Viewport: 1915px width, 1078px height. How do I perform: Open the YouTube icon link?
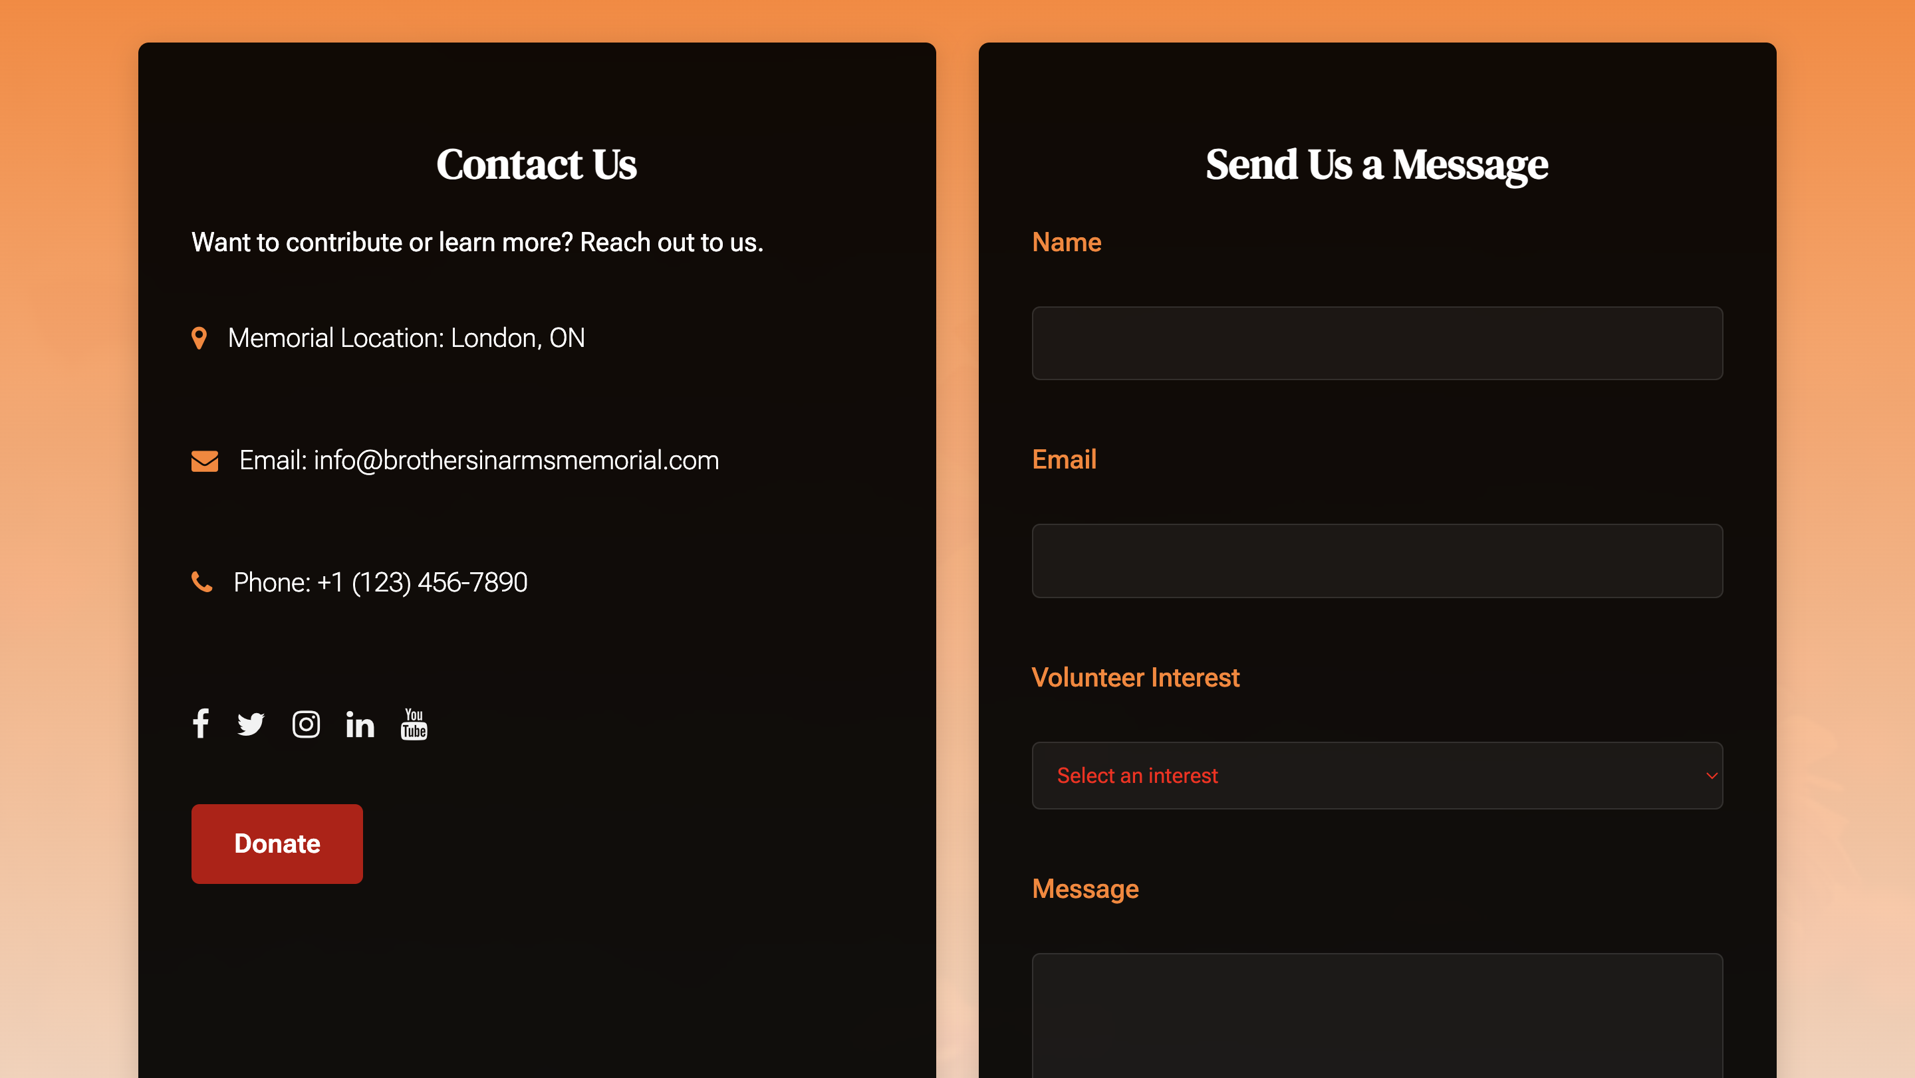pyautogui.click(x=414, y=724)
